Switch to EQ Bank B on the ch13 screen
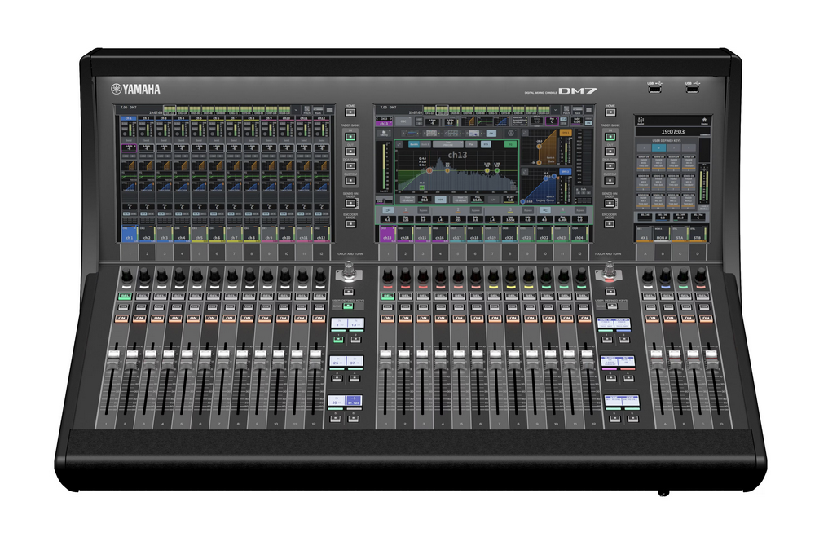Viewport: 828px width, 559px height. pos(425,144)
